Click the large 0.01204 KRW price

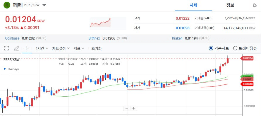click(x=25, y=19)
